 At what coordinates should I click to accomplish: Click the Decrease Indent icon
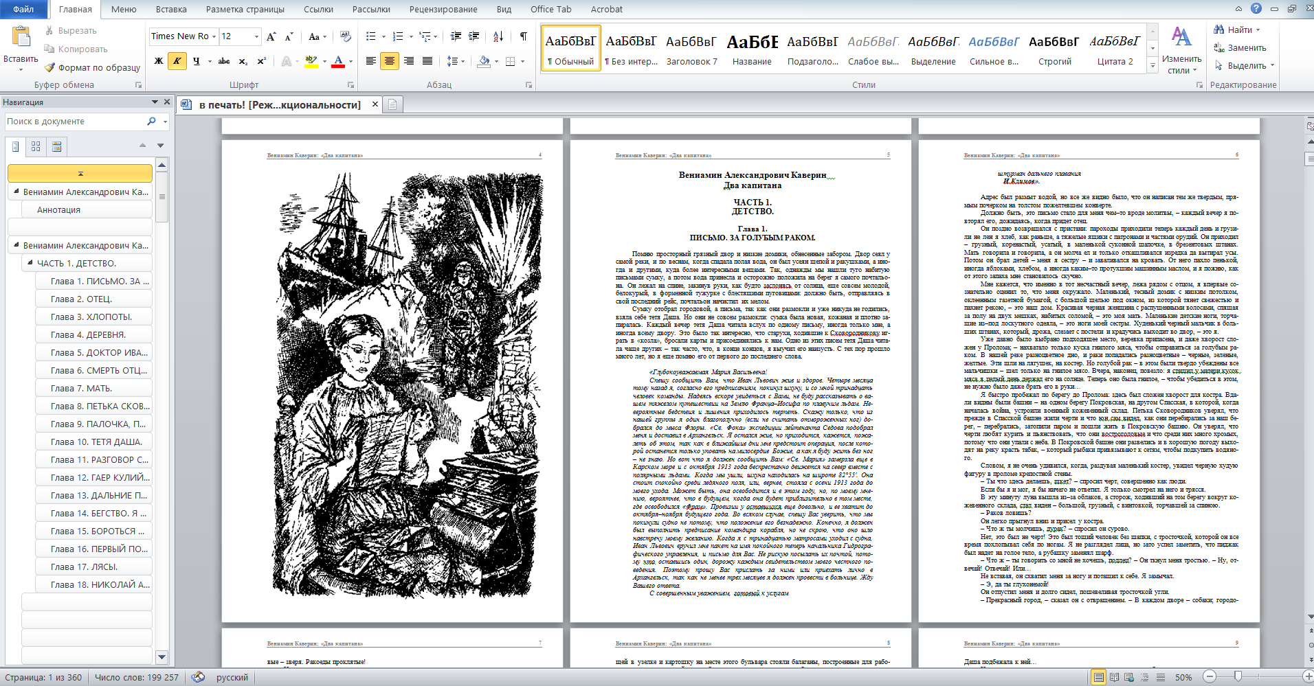point(456,36)
